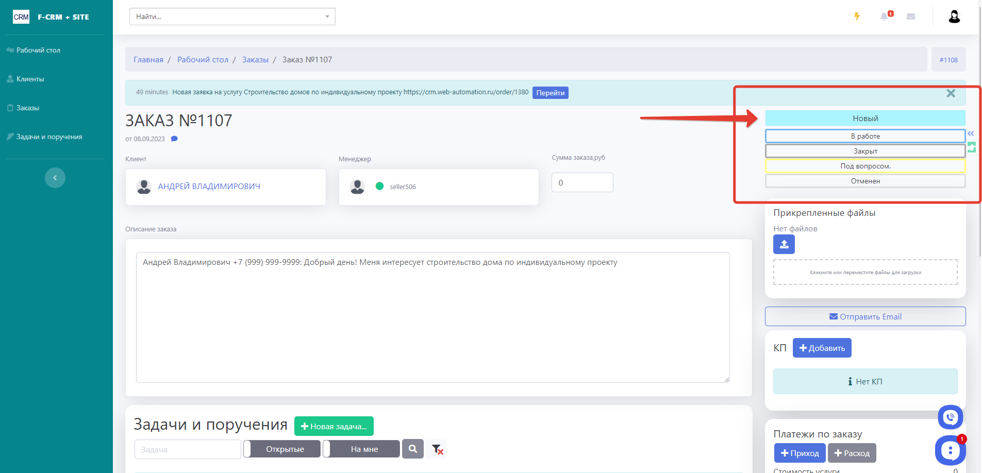This screenshot has height=473, width=982.
Task: Toggle the На мне tasks filter
Action: click(x=361, y=449)
